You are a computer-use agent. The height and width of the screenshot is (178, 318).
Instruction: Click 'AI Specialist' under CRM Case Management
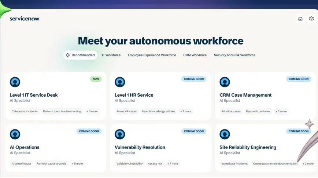pos(230,101)
